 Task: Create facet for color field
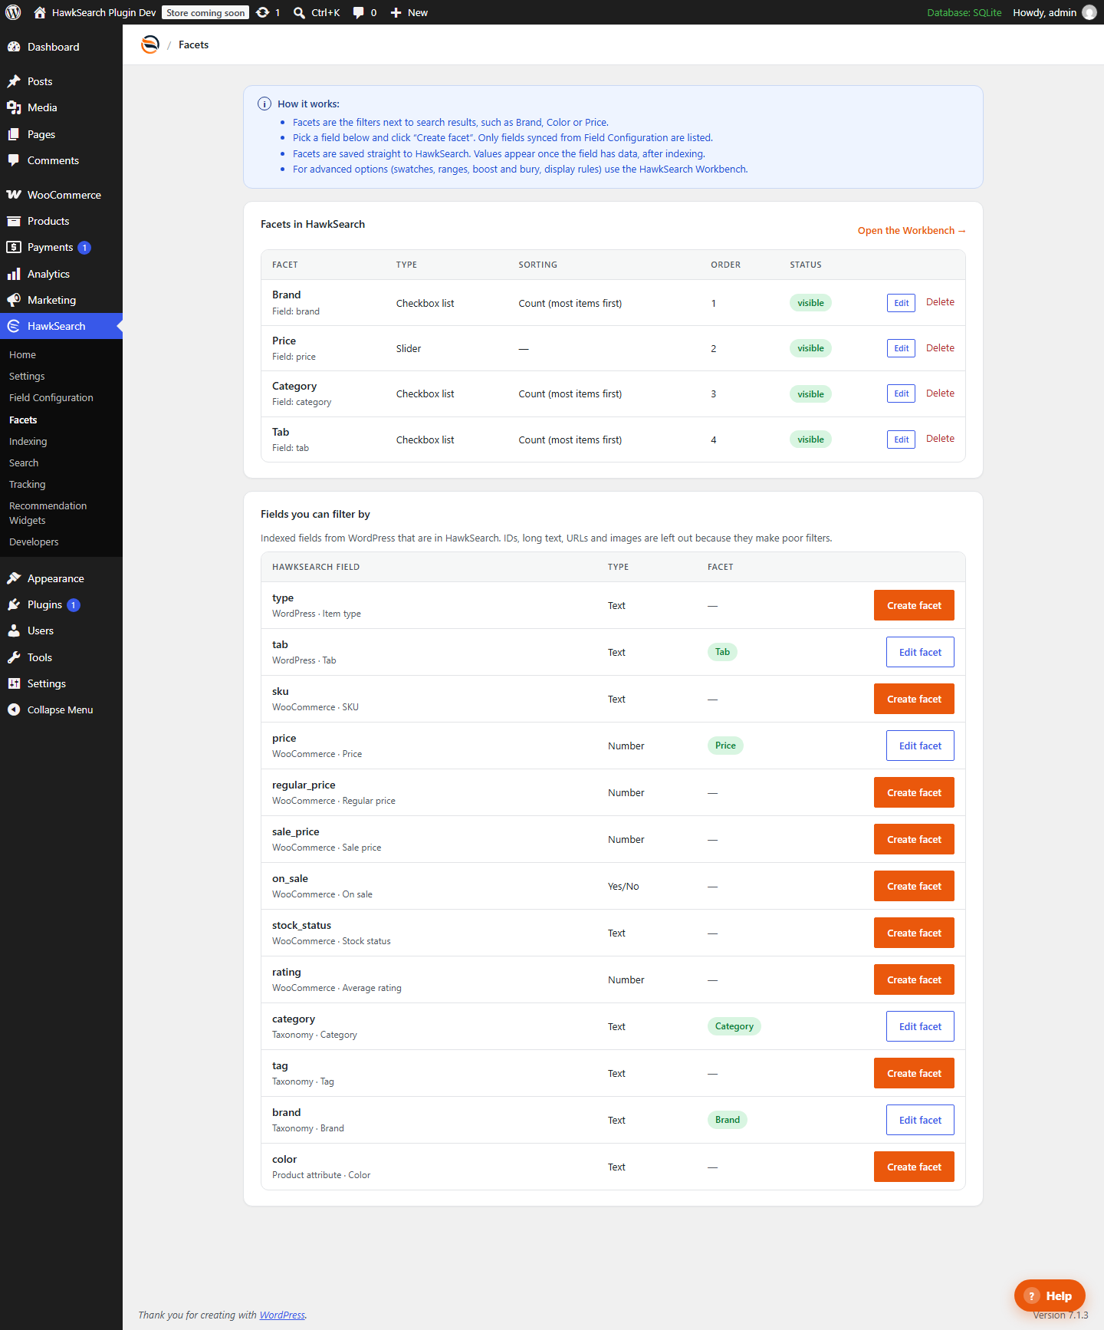point(914,1167)
